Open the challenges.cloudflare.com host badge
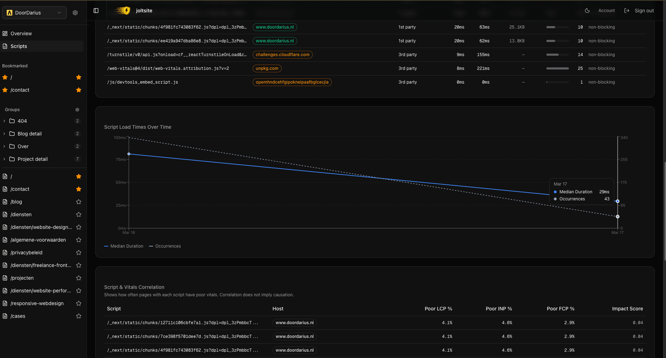The width and height of the screenshot is (666, 358). tap(282, 54)
